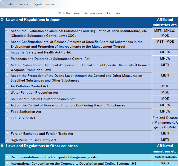Expand the Soil Contamination Countermeasures Act row
Image resolution: width=179 pixels, height=166 pixels.
pos(7,99)
